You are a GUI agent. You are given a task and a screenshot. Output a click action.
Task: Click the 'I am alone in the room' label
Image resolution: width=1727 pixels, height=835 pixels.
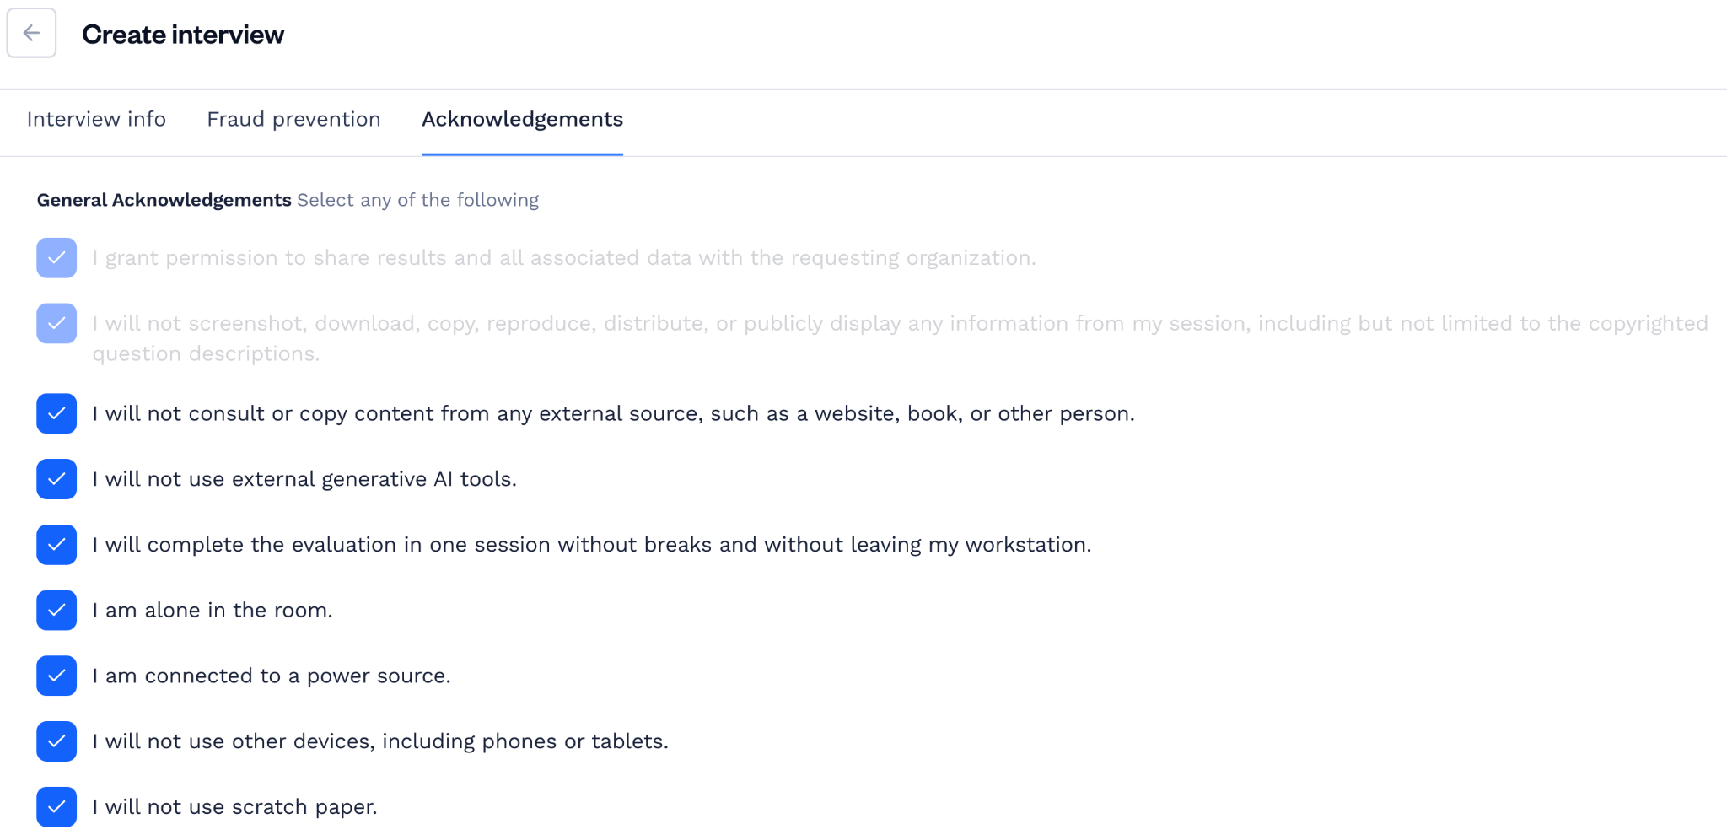pos(213,611)
